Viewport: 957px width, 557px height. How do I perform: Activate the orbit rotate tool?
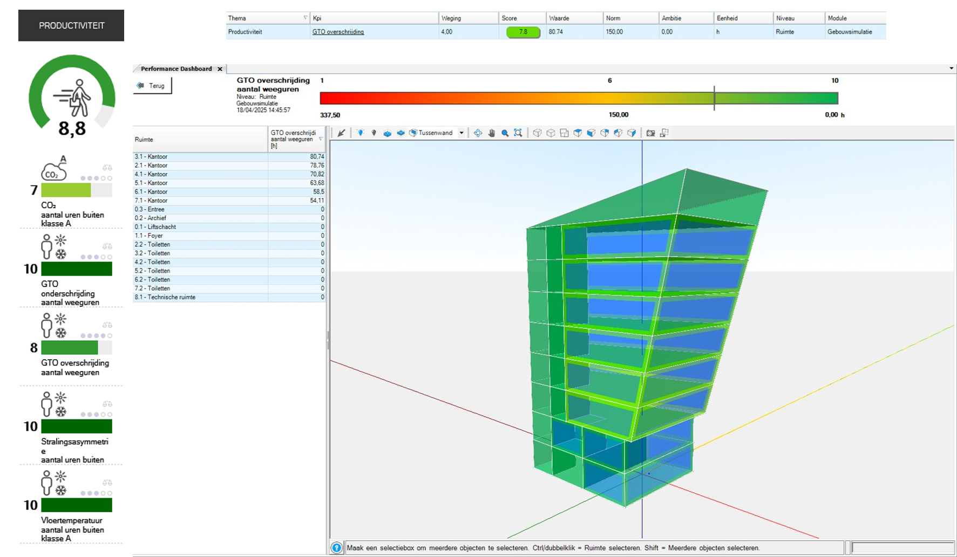pos(478,133)
